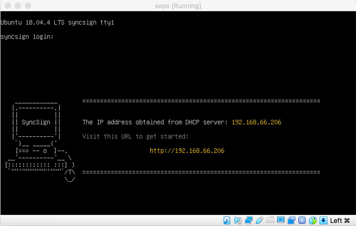Click the display settings monitor icon
Image resolution: width=356 pixels, height=226 pixels.
[280, 220]
